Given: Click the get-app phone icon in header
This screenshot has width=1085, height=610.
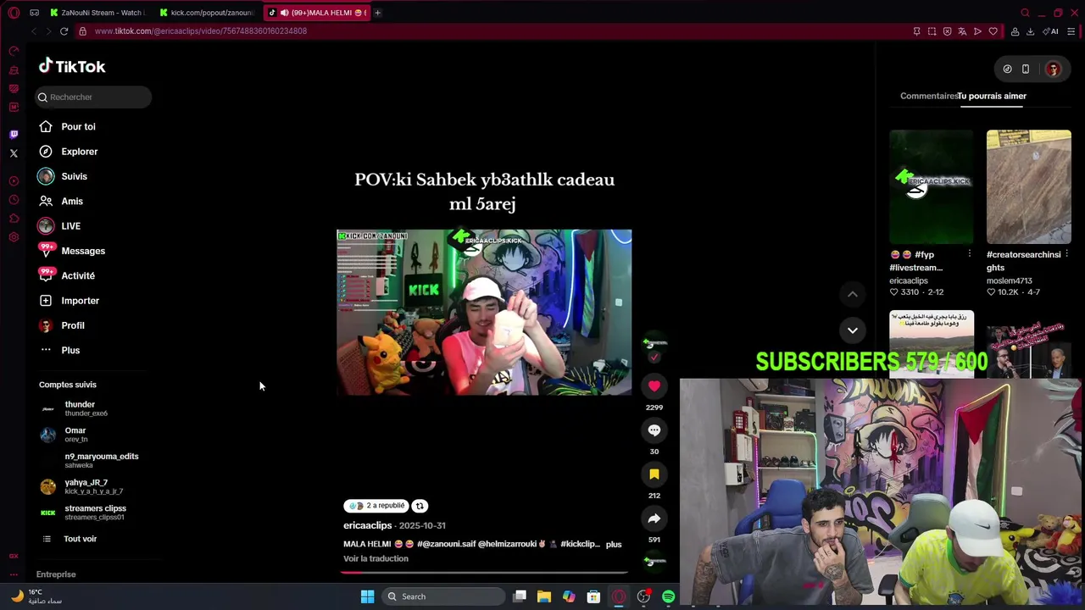Looking at the screenshot, I should (x=1025, y=69).
